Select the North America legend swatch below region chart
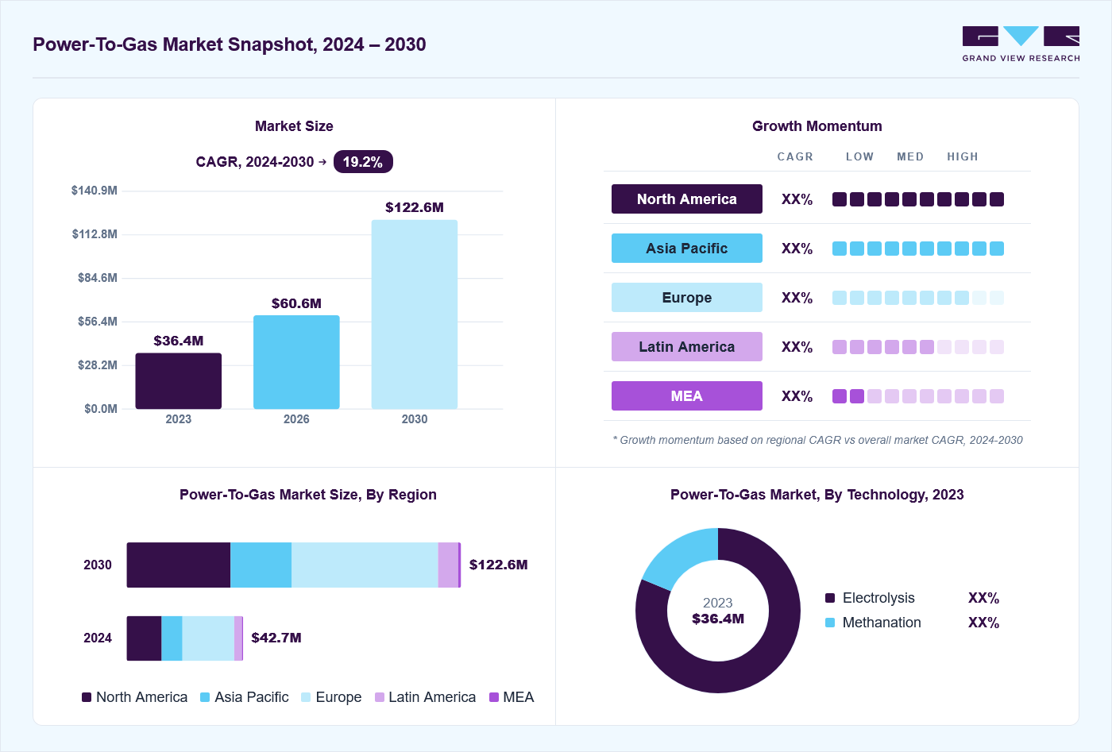Image resolution: width=1112 pixels, height=752 pixels. point(87,697)
